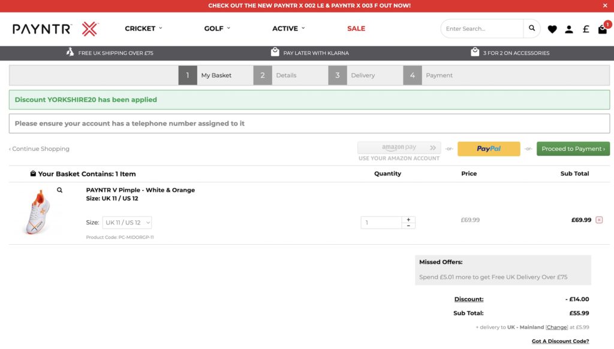This screenshot has height=349, width=614.
Task: Click the 3 for 2 on Accessories bag icon
Action: (475, 52)
